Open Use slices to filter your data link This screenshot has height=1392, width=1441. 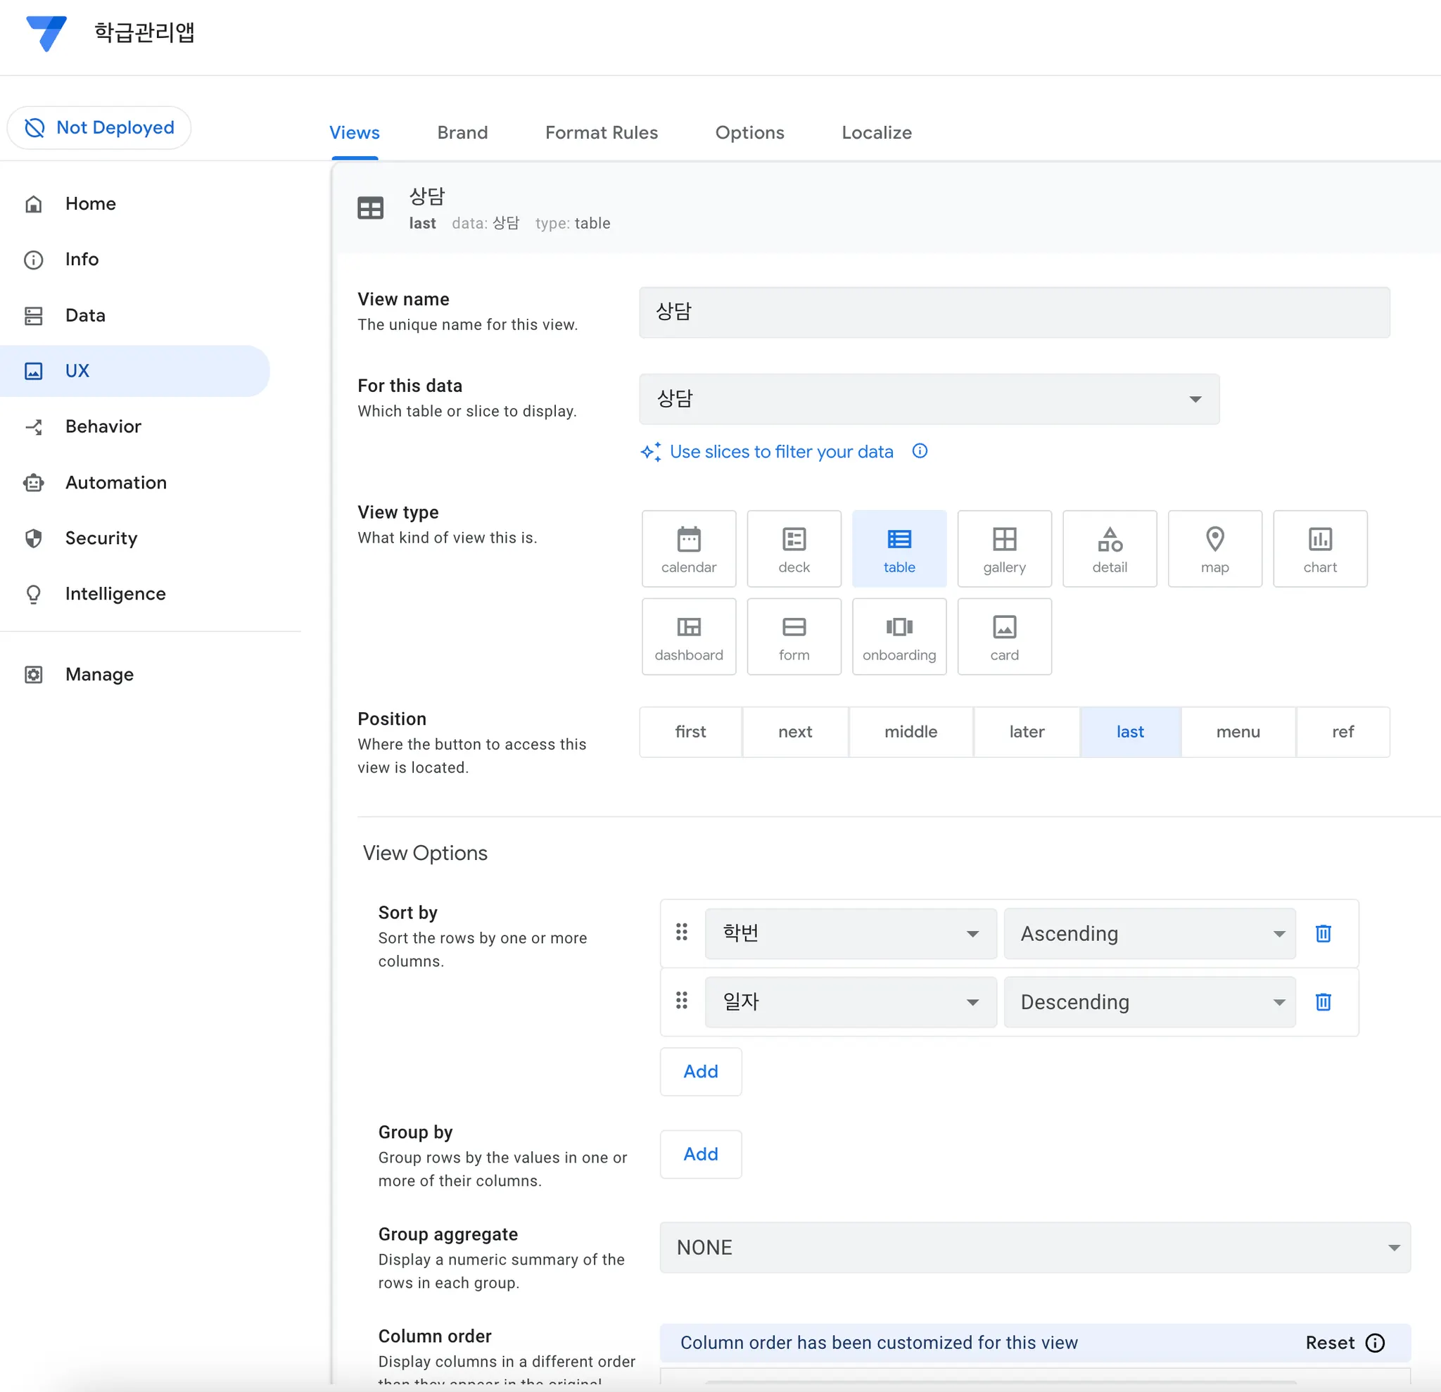781,452
